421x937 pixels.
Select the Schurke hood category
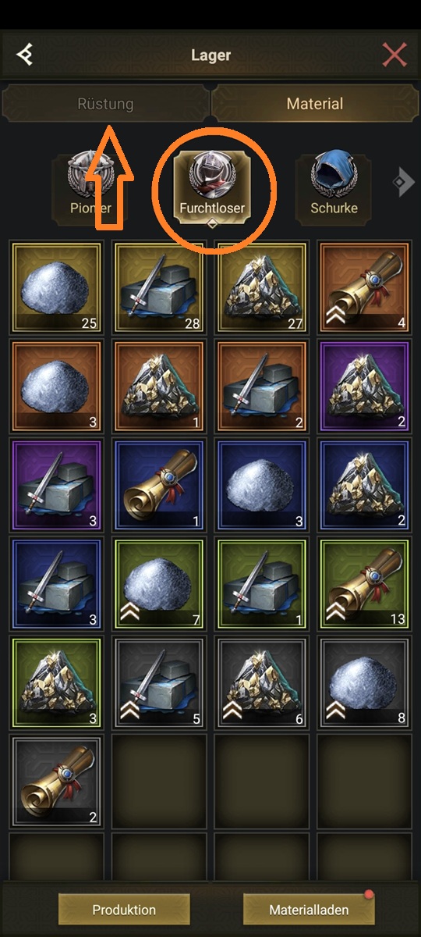[x=334, y=188]
